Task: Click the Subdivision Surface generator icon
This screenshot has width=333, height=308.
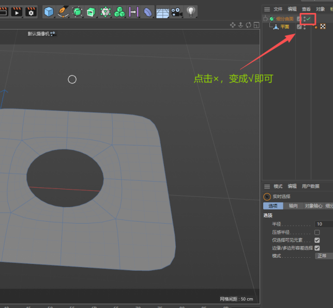Action: [78, 12]
